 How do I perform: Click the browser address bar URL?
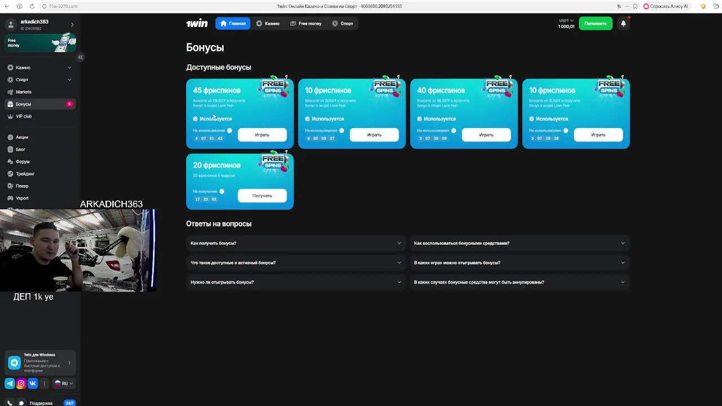point(63,6)
